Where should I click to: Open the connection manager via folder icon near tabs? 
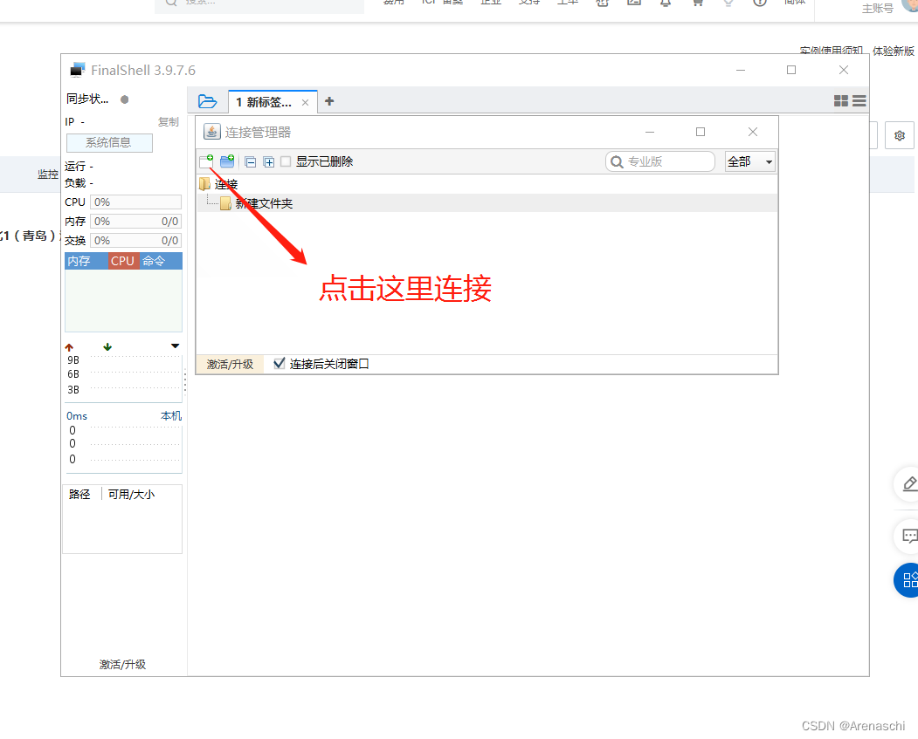[207, 101]
